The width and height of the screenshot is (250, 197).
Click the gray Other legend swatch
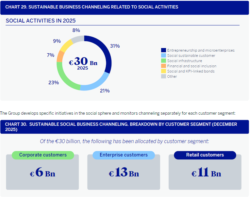click(163, 76)
